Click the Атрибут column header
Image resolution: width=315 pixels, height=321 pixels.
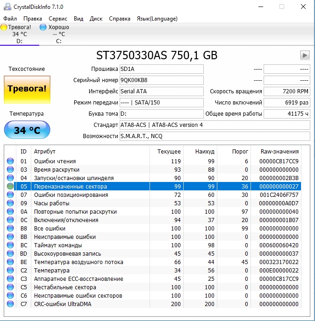click(91, 152)
